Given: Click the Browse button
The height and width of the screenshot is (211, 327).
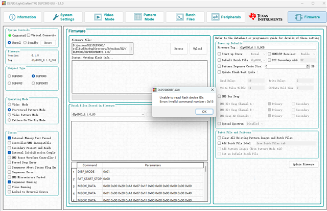Looking at the screenshot, I should pyautogui.click(x=179, y=49).
